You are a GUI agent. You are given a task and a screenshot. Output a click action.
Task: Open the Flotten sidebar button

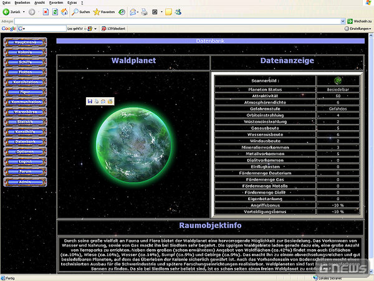tap(25, 72)
